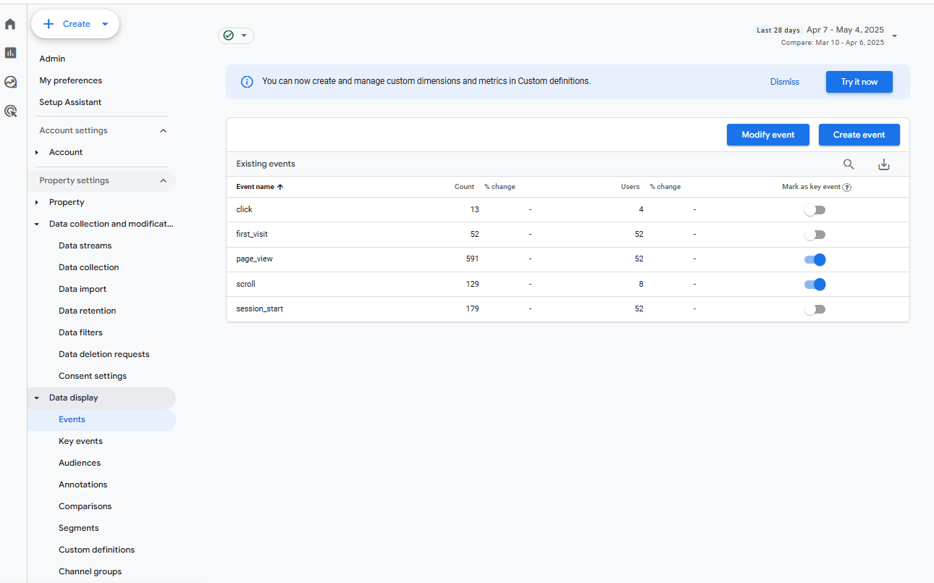The image size is (934, 583).
Task: Turn off key event switch for scroll
Action: coord(815,284)
